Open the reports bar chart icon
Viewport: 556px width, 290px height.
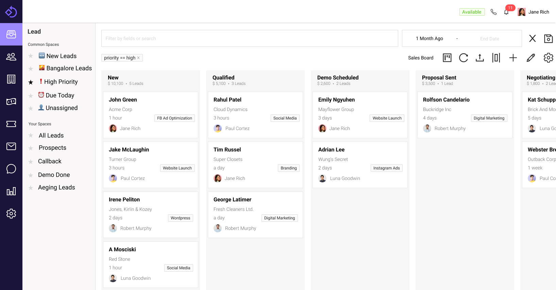tap(11, 191)
